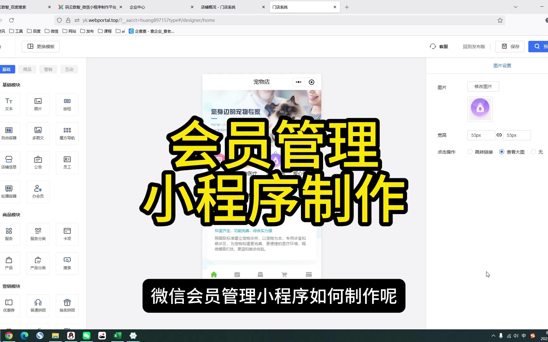Screen dimensions: 548x342
Task: Open a new browser tab
Action: click(x=347, y=7)
